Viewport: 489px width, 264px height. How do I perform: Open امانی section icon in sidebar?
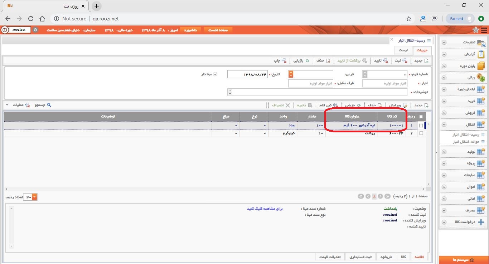(481, 198)
